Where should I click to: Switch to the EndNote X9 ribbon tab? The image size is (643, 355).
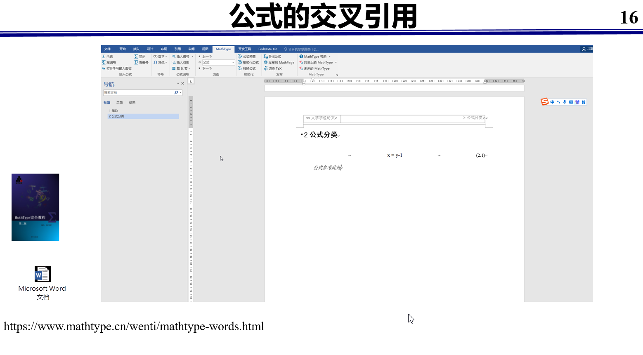267,49
